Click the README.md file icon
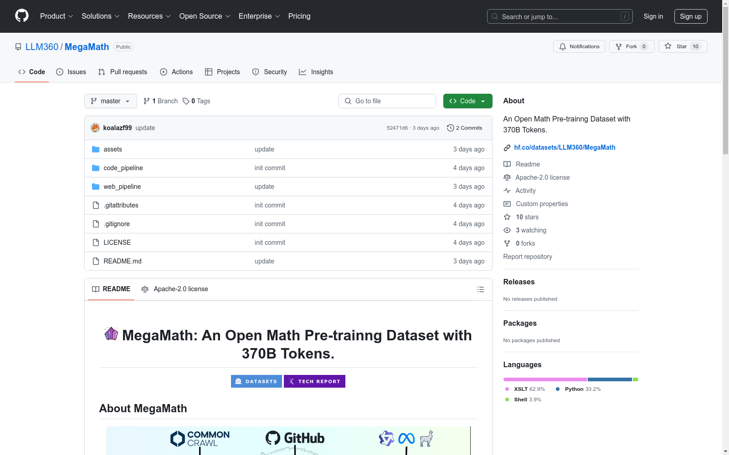The width and height of the screenshot is (729, 455). 96,261
